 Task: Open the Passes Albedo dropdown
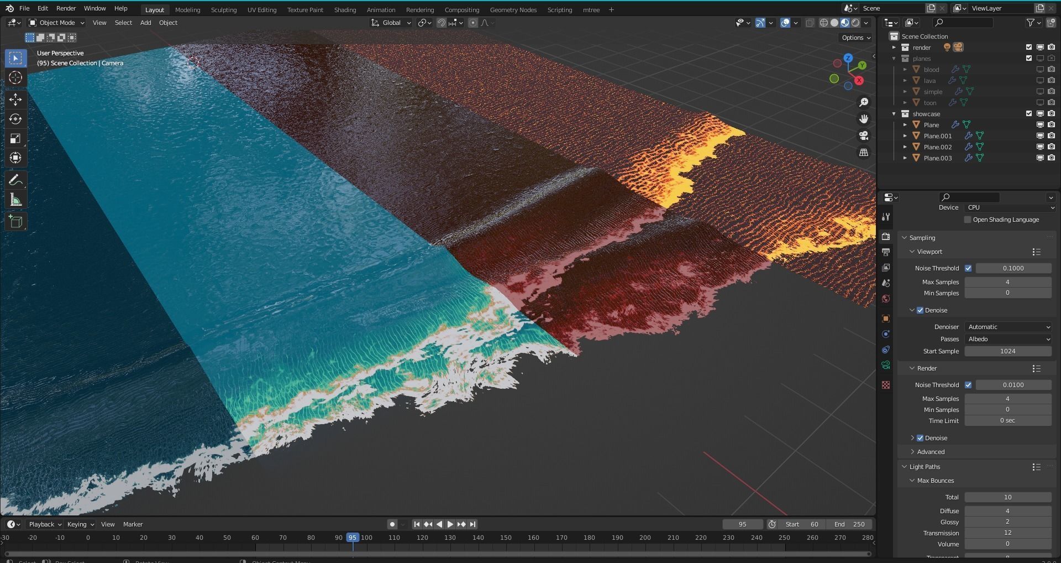tap(1009, 339)
